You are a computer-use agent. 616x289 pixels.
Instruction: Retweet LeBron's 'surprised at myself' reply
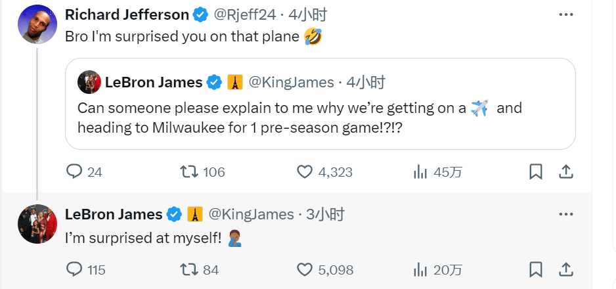[x=190, y=269]
